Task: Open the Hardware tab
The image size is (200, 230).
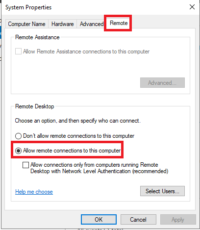Action: 62,24
